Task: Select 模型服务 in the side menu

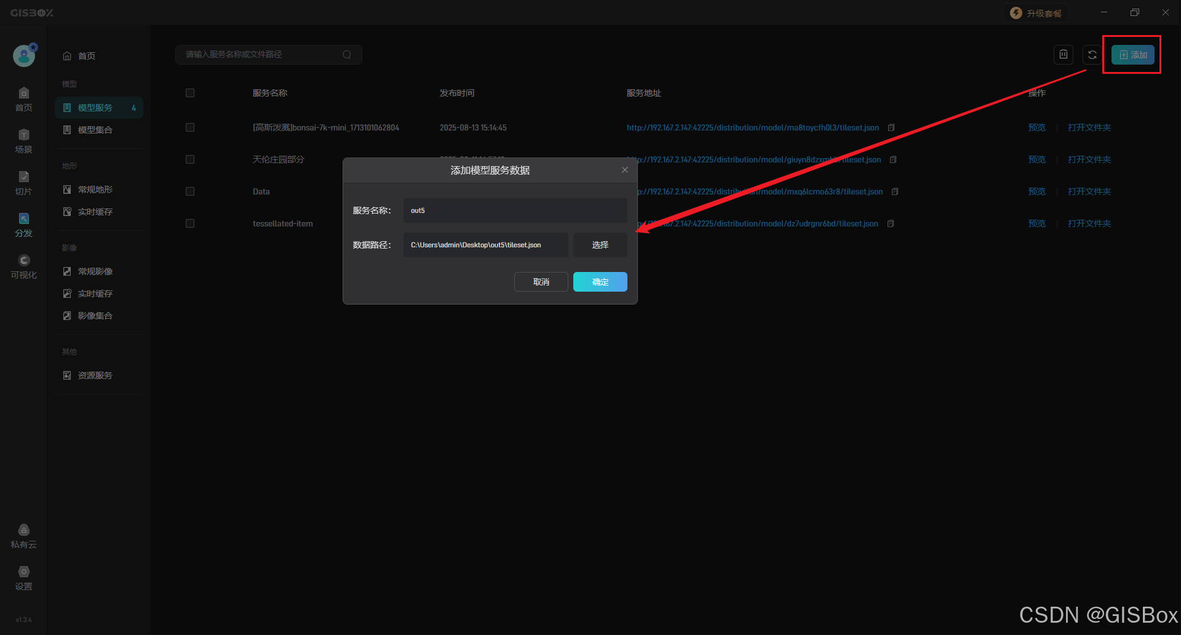Action: point(99,108)
